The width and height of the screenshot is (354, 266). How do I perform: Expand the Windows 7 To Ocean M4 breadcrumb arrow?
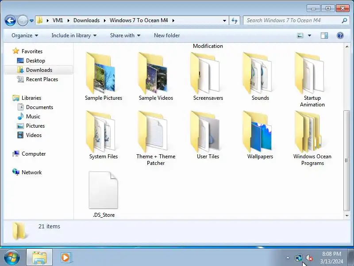coord(173,20)
